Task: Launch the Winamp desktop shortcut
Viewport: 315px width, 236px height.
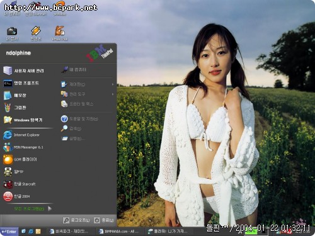Action: pos(36,33)
